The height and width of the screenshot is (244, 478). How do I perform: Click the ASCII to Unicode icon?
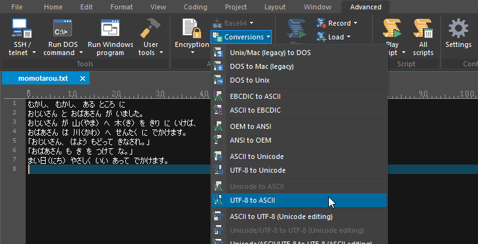[x=219, y=156]
